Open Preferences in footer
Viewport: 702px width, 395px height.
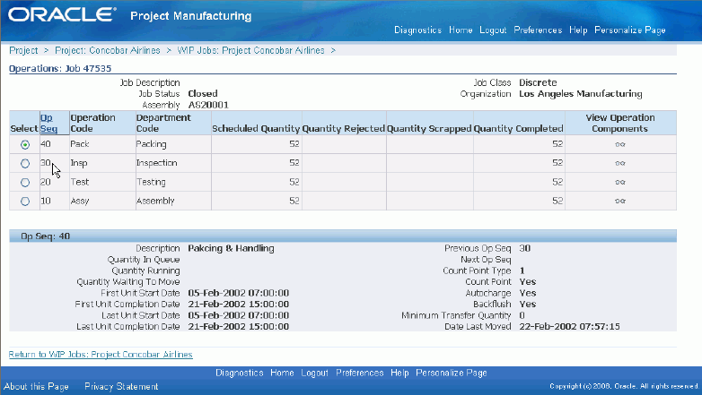click(x=359, y=373)
